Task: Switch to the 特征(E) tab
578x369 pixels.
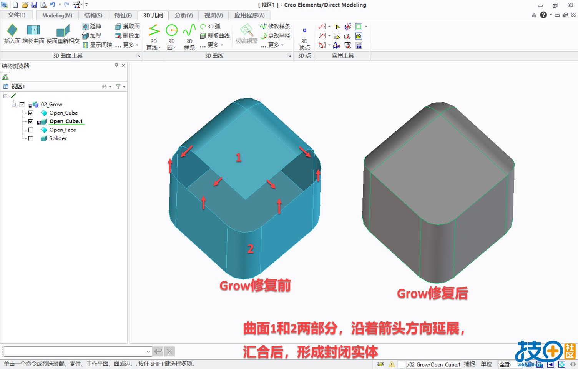Action: (x=123, y=15)
